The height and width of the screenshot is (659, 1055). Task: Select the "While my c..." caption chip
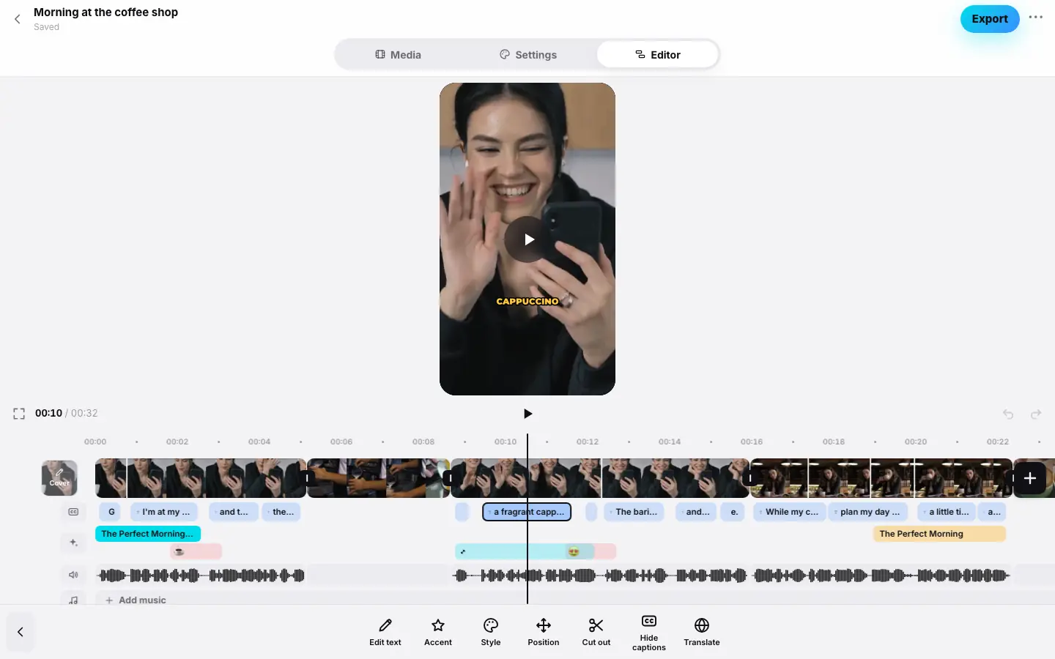tap(790, 512)
